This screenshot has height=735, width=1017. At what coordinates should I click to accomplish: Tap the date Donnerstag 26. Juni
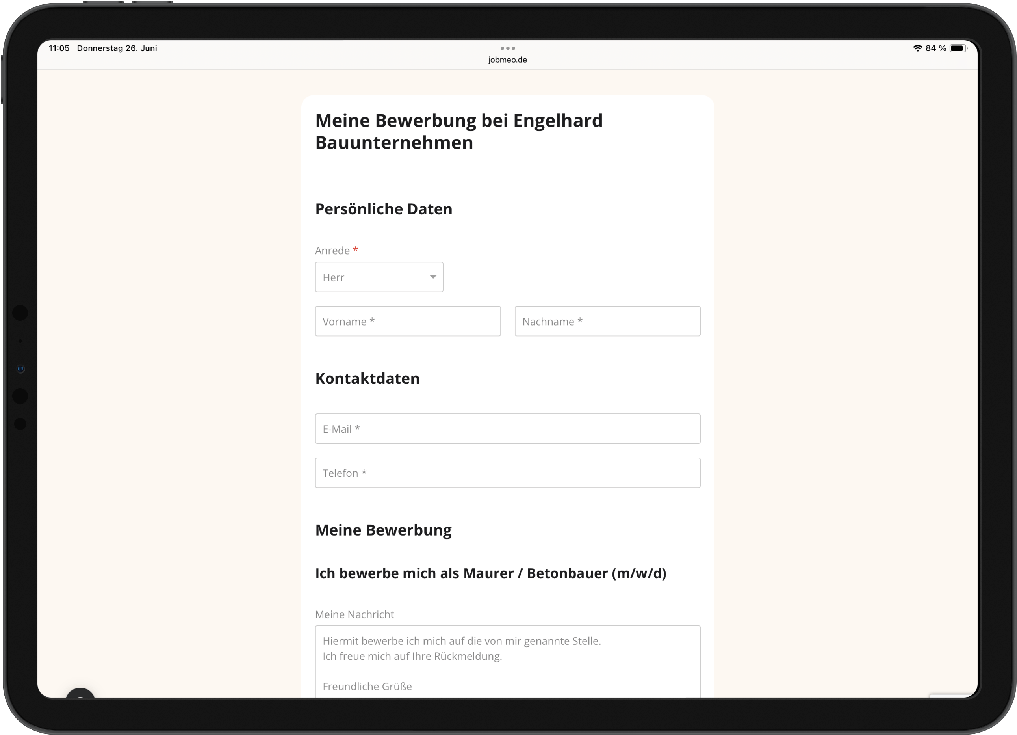117,48
